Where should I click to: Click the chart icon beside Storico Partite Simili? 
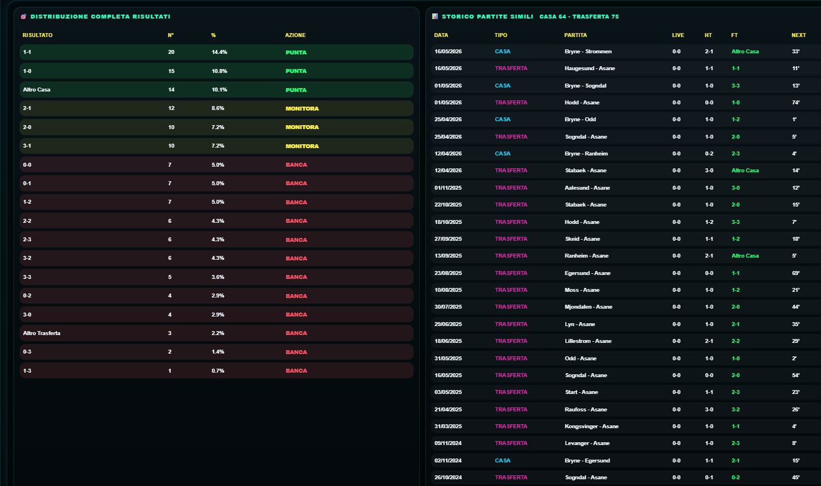[435, 16]
